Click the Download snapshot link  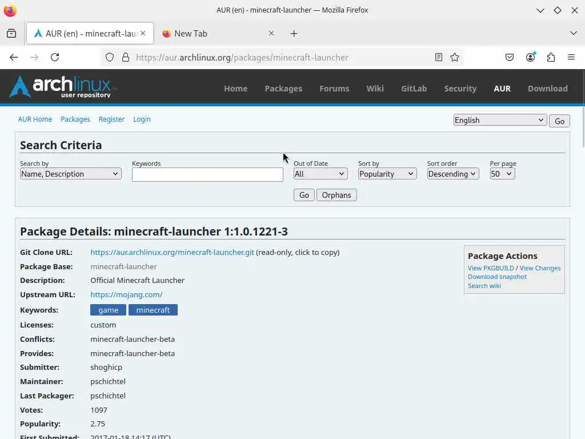pyautogui.click(x=497, y=277)
